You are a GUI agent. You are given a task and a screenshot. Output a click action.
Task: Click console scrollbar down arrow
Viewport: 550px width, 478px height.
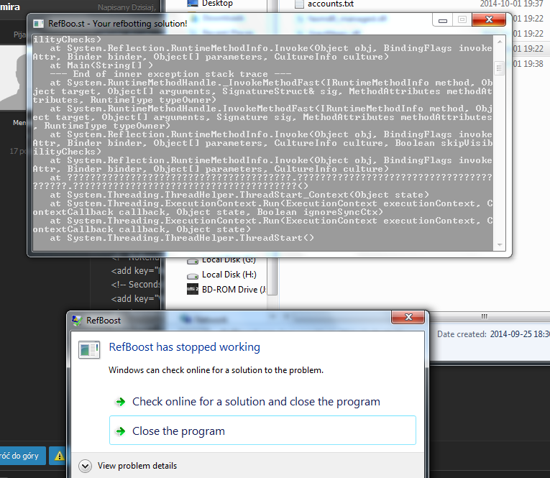click(x=500, y=245)
